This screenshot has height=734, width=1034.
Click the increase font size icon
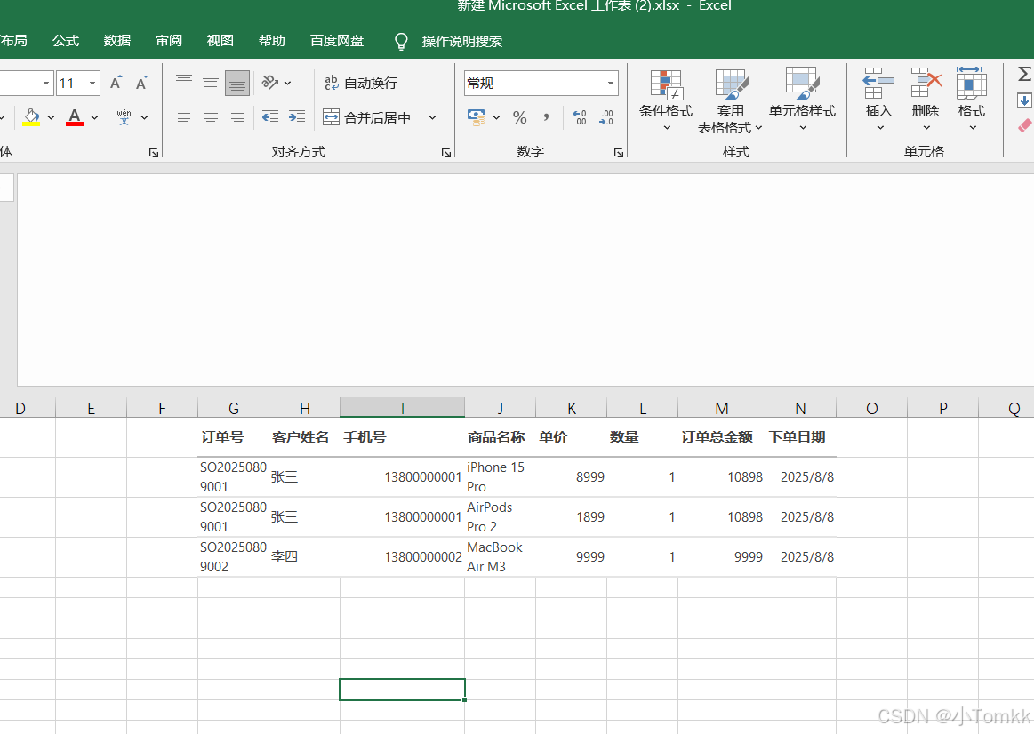[x=116, y=83]
